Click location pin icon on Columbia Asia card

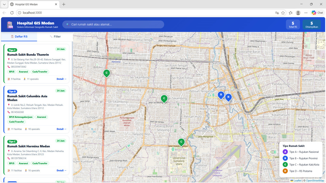pyautogui.click(x=9, y=105)
